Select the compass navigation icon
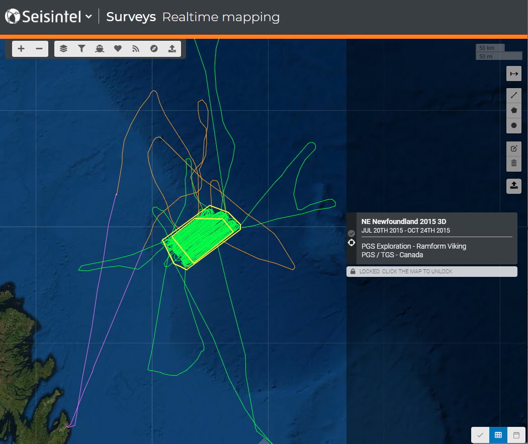528x444 pixels. 153,48
